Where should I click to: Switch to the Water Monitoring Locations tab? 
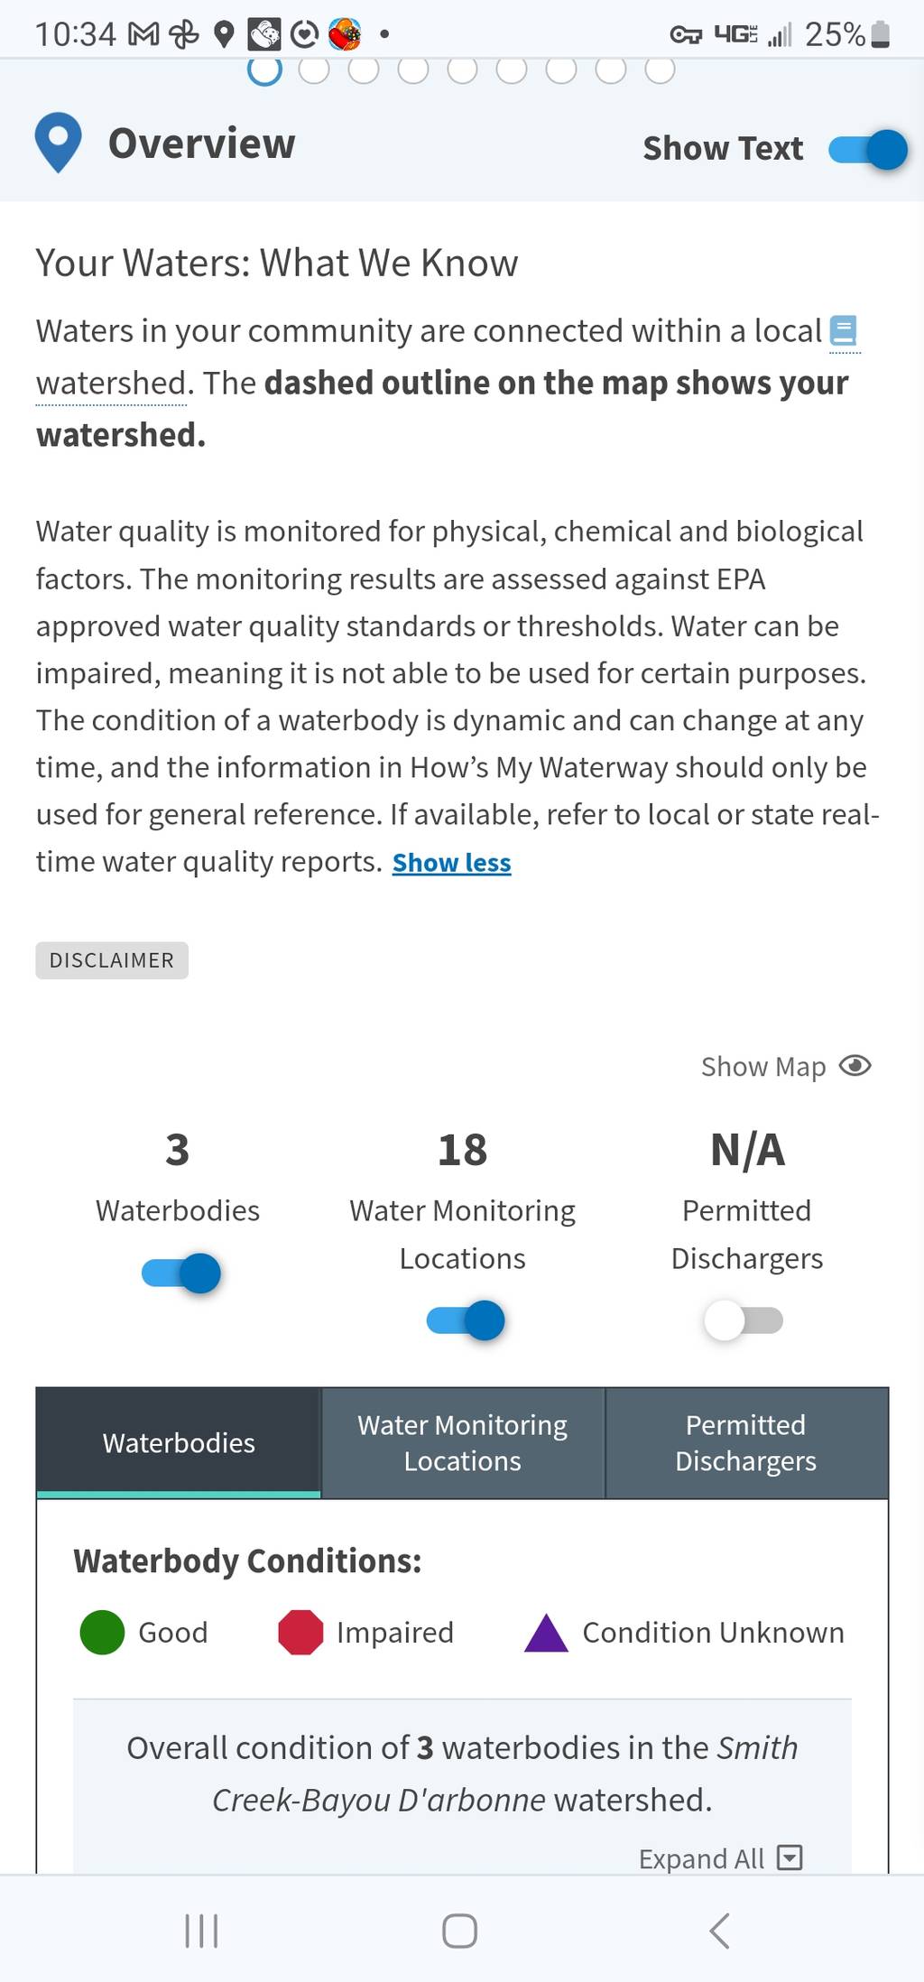(463, 1442)
